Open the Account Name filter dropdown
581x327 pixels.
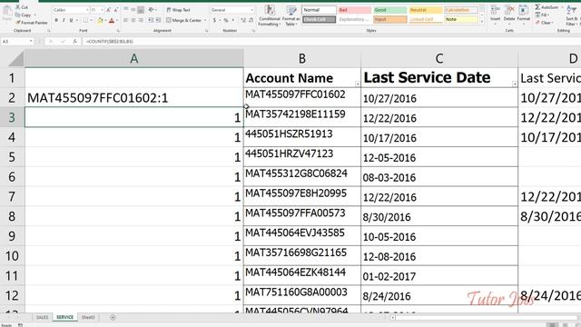357,84
